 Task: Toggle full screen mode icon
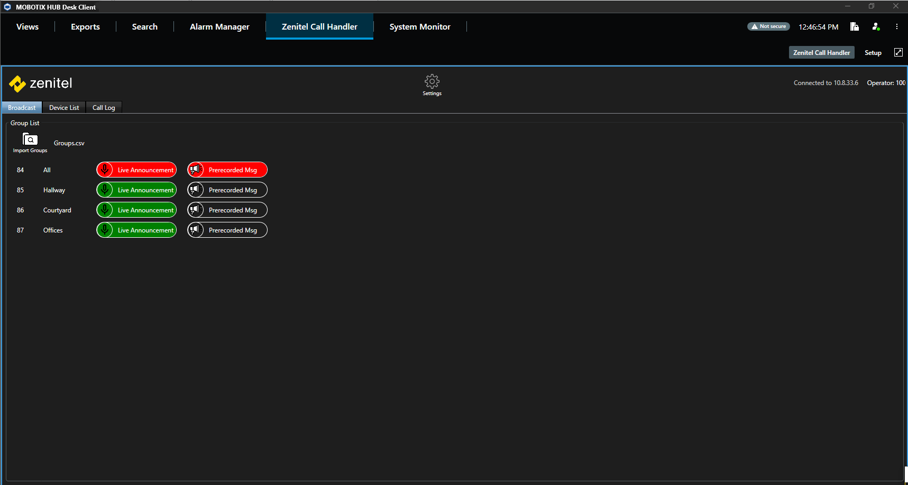coord(898,52)
